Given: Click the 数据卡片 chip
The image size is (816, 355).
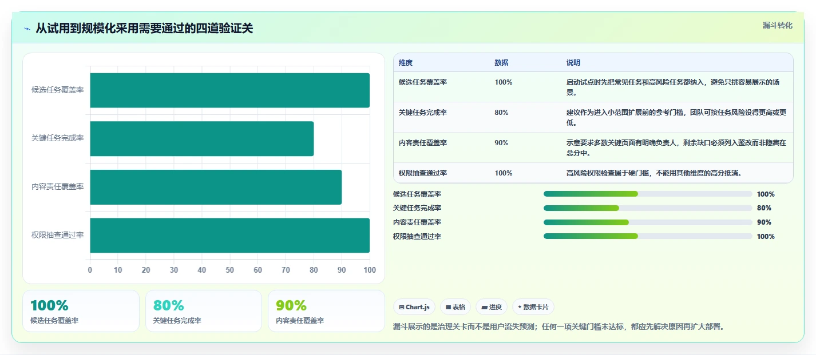Looking at the screenshot, I should [x=533, y=307].
